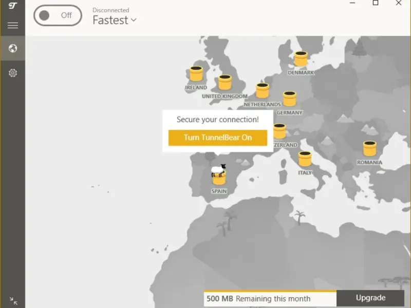Open settings via the gear icon
Image resolution: width=411 pixels, height=308 pixels.
(12, 73)
